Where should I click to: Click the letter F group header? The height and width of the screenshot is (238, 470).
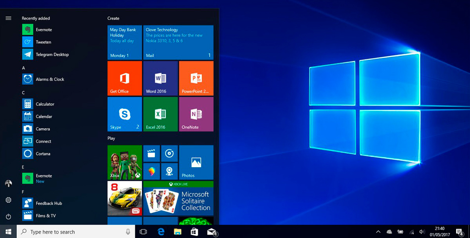(x=23, y=192)
